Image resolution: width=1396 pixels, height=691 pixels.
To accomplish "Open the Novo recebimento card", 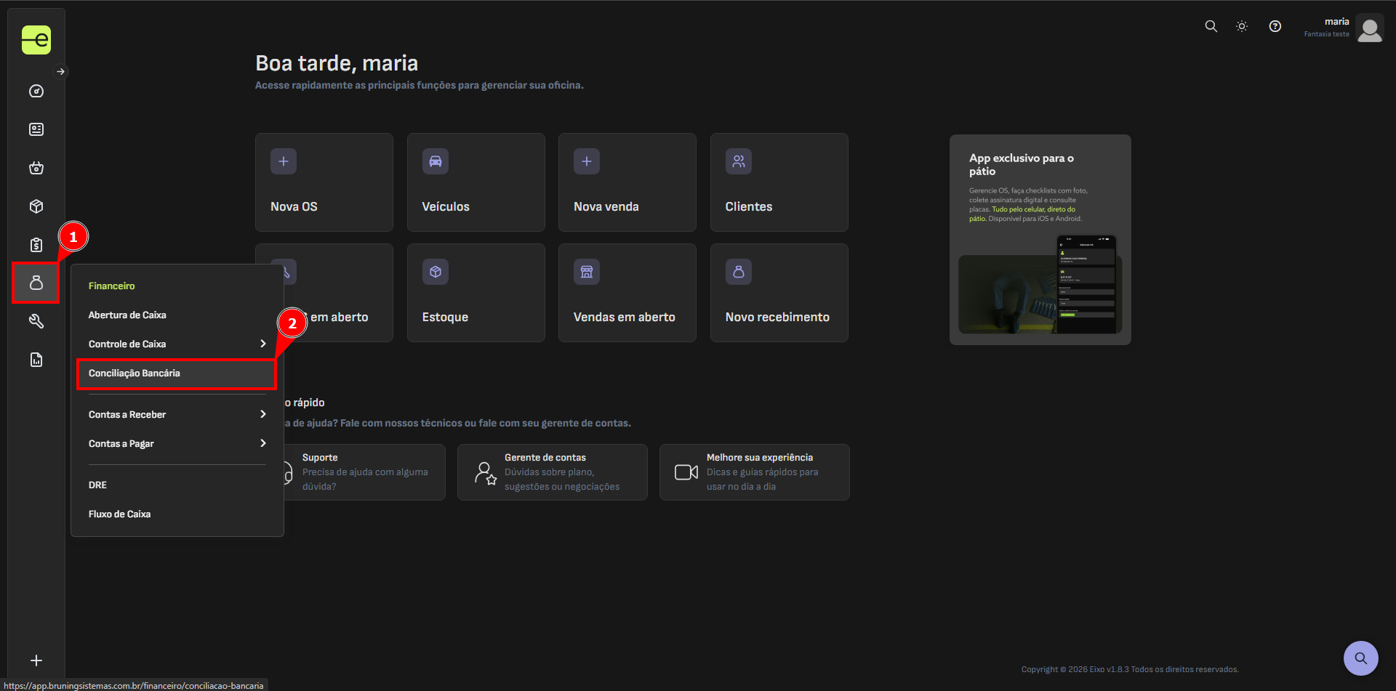I will [x=779, y=293].
